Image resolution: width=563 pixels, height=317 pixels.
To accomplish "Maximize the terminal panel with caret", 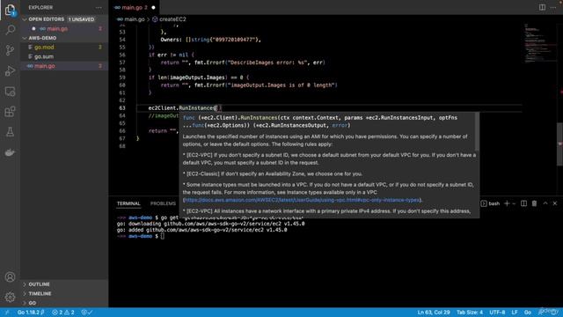I will 545,203.
